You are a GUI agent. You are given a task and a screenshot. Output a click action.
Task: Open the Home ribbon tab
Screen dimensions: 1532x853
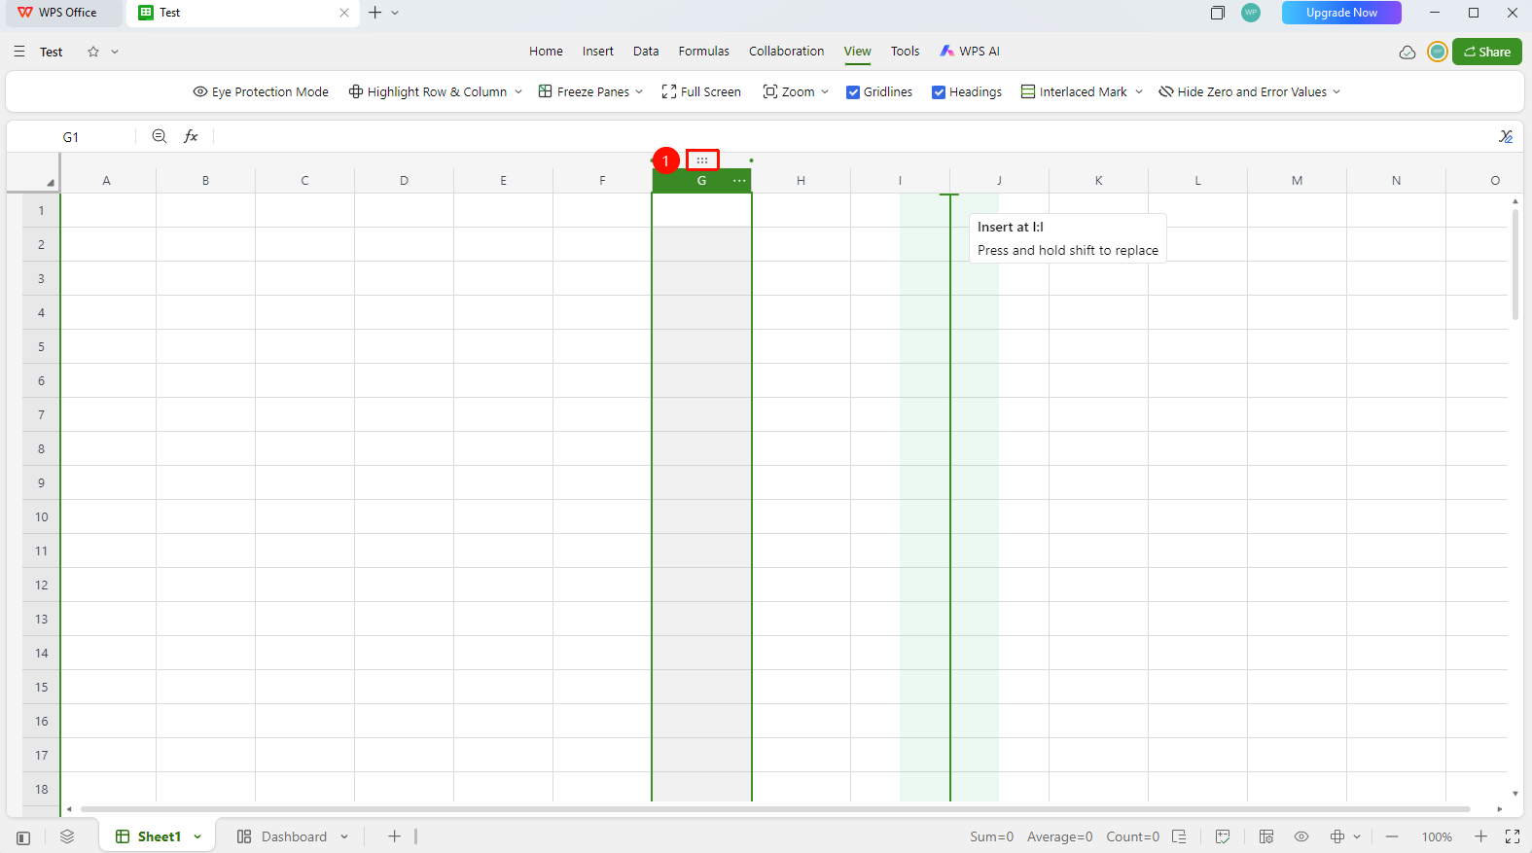coord(546,52)
